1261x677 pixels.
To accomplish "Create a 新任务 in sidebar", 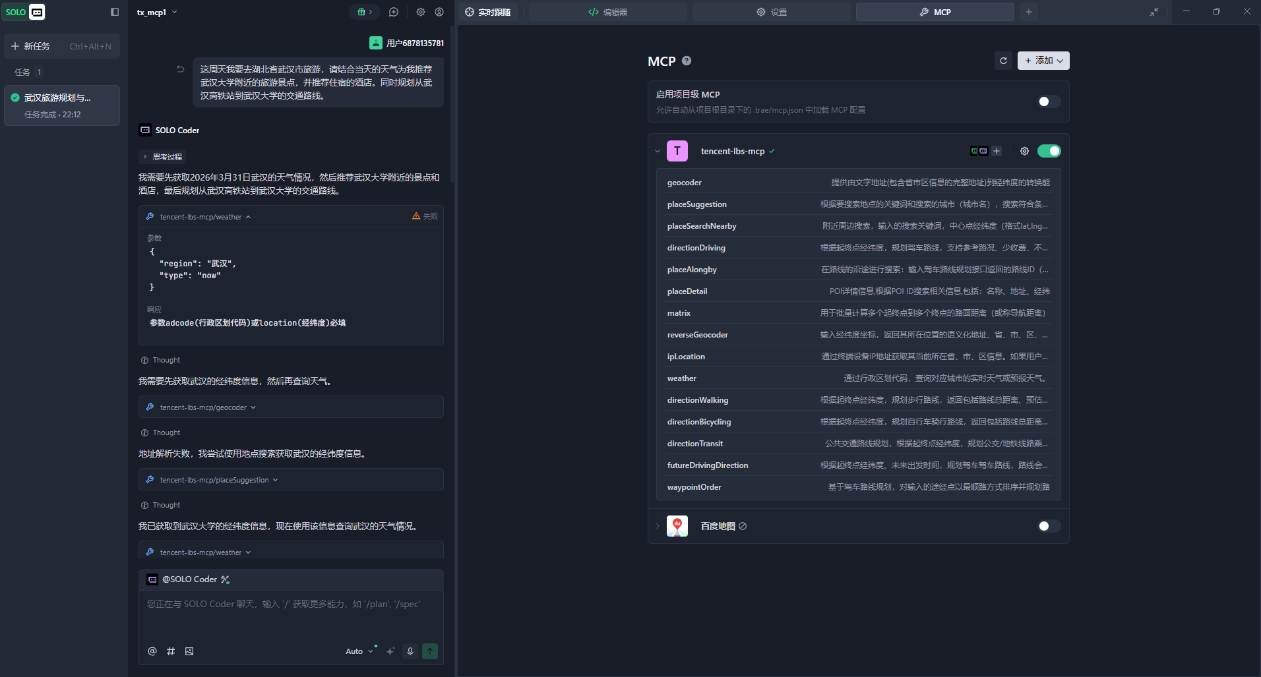I will (x=62, y=46).
